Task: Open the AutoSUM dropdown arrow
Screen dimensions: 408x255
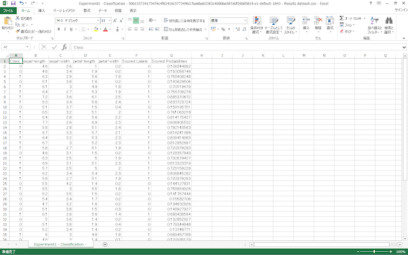Action: tap(365, 18)
